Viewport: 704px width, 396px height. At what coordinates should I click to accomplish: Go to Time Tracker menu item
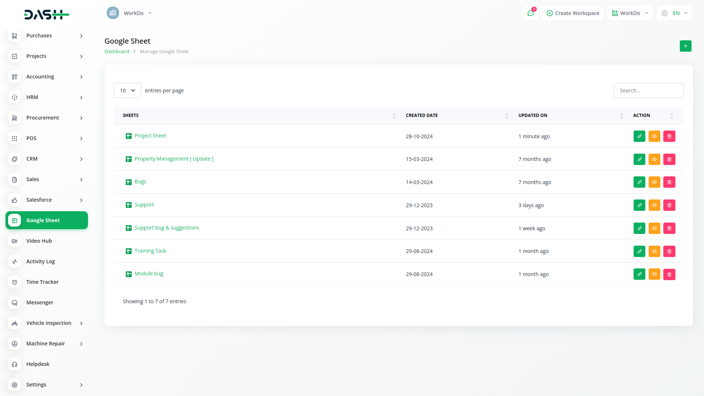pos(43,282)
